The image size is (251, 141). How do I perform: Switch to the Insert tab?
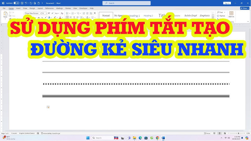[18, 8]
